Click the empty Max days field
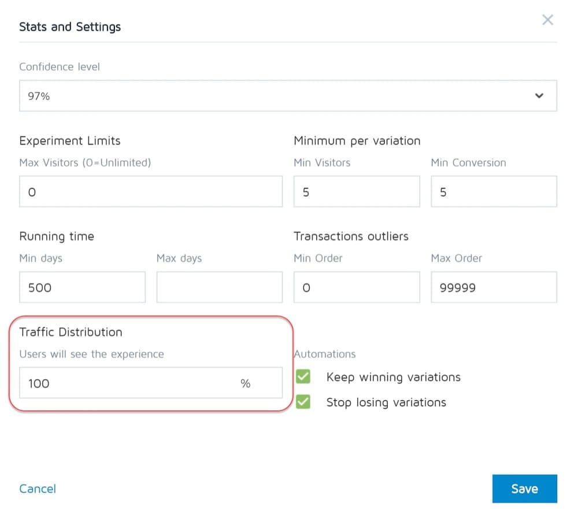This screenshot has height=518, width=578. click(x=219, y=287)
